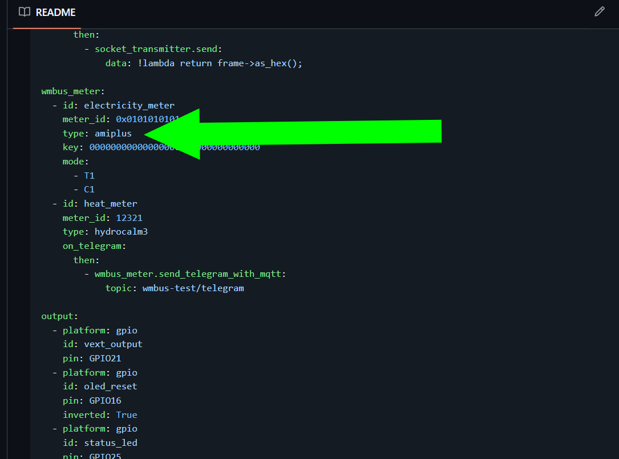Click the wmbus_meter key in code
The image size is (619, 459).
click(x=72, y=91)
